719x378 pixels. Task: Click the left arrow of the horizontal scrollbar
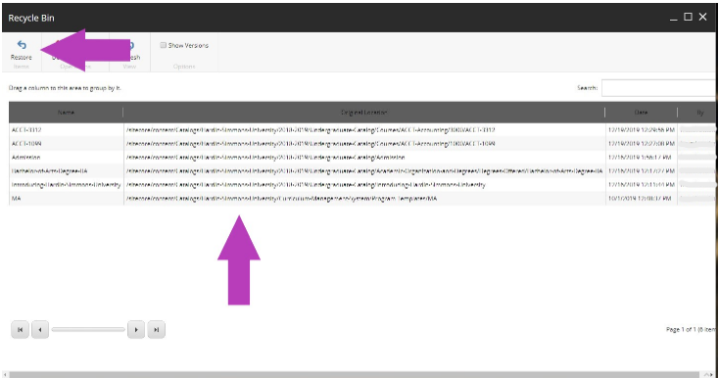click(5, 375)
